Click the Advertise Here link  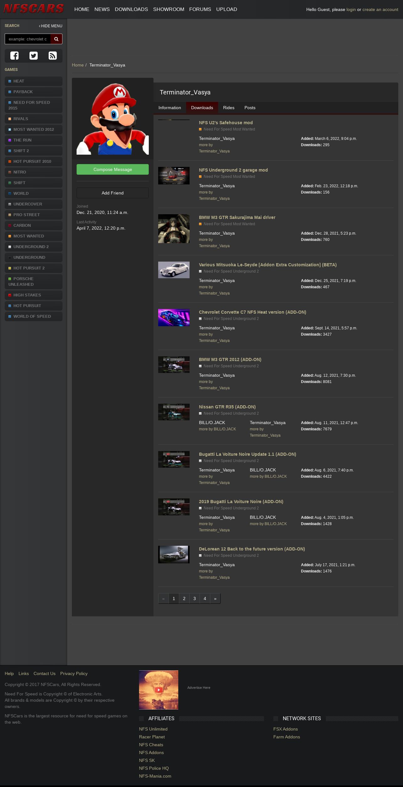(199, 688)
